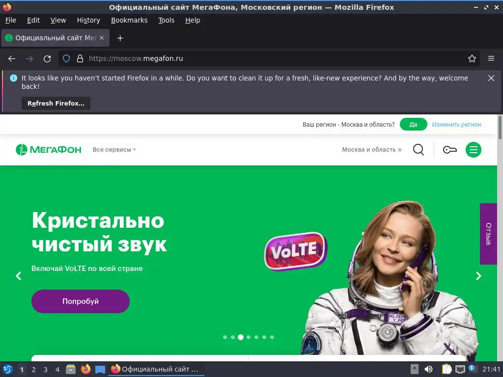The width and height of the screenshot is (503, 377).
Task: Select the fourth carousel dot
Action: tap(249, 337)
